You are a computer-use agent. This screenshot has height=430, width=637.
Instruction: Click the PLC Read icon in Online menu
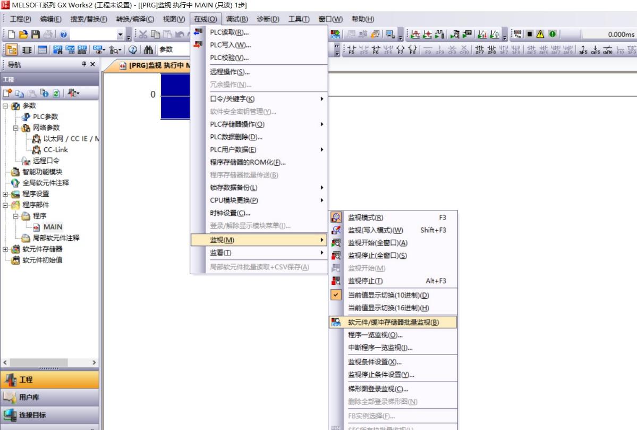tap(198, 32)
